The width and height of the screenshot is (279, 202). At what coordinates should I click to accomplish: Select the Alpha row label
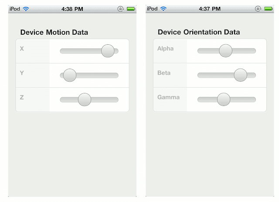tap(165, 49)
